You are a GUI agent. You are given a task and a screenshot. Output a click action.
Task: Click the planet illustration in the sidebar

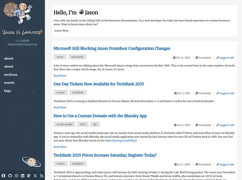pos(31,162)
